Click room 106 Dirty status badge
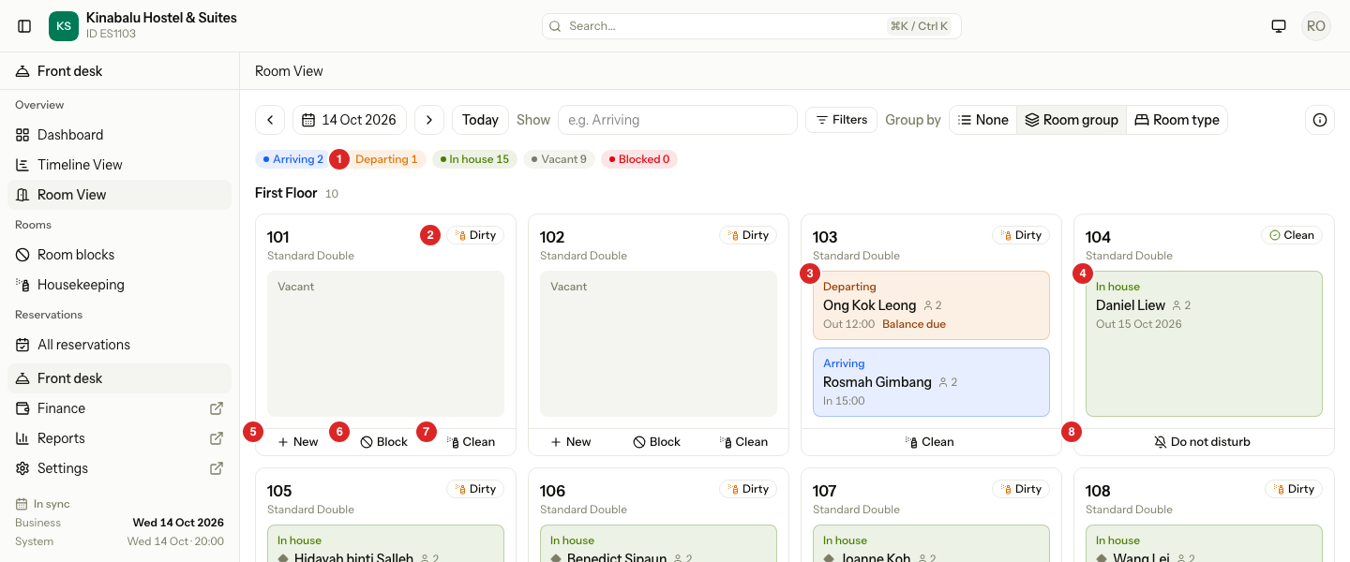Screen dimensions: 1350x562 [x=748, y=489]
